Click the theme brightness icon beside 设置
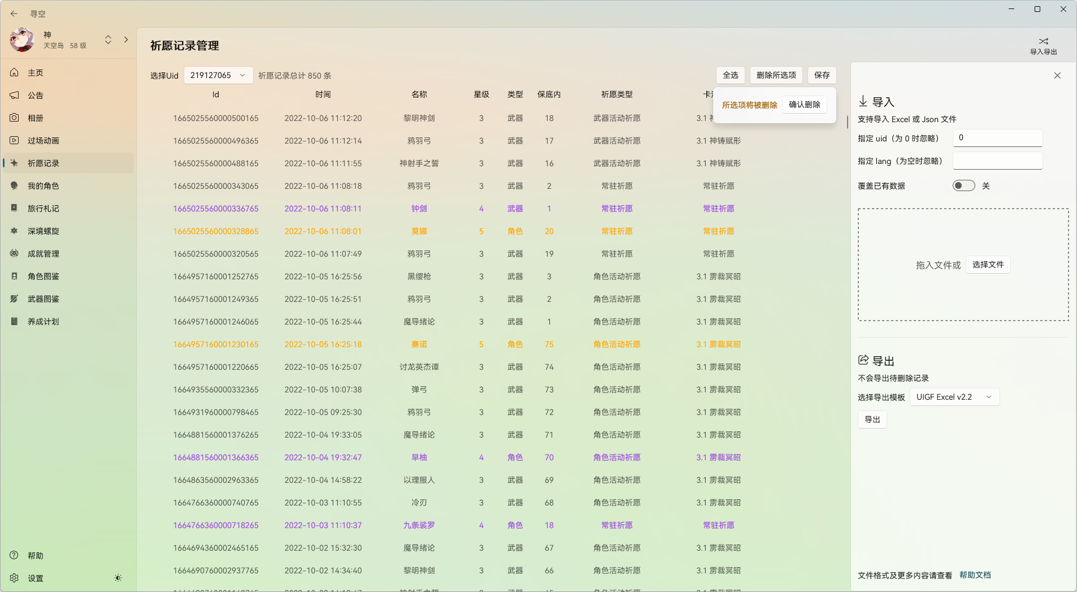Screen dimensions: 1077x592 point(118,578)
